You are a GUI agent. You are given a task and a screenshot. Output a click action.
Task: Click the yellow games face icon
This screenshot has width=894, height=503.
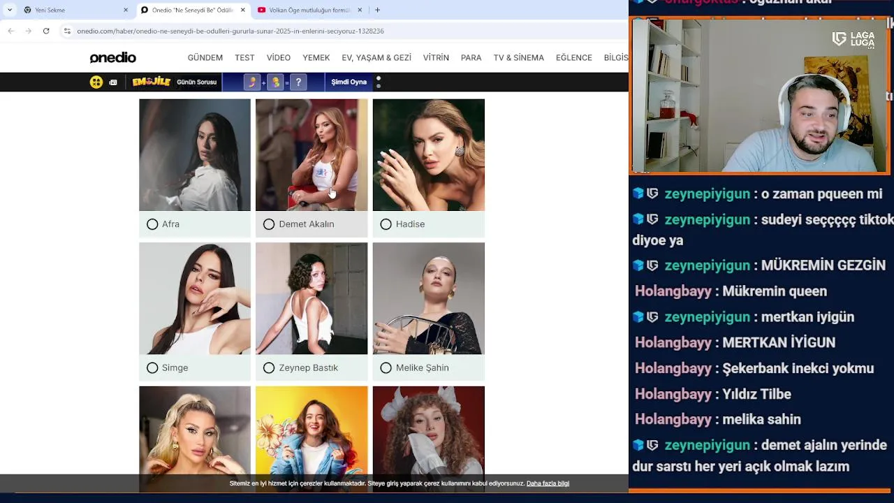[x=96, y=82]
